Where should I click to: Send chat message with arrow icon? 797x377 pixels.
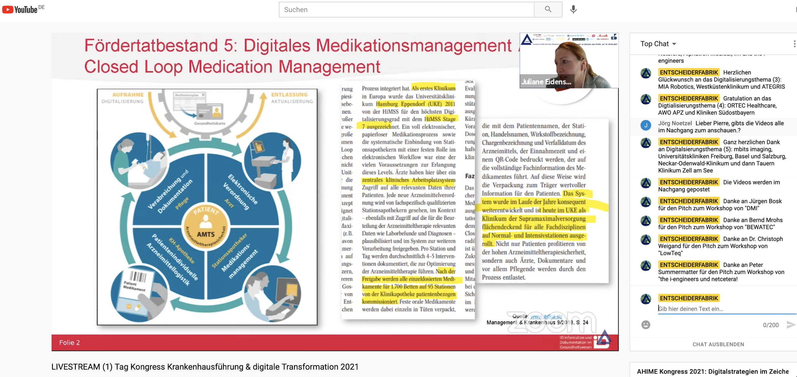point(791,325)
